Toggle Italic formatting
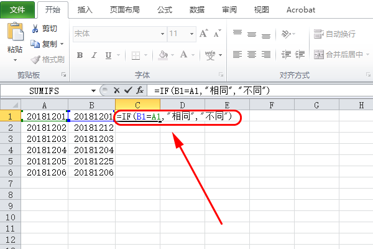This screenshot has height=249, width=373. (x=94, y=55)
